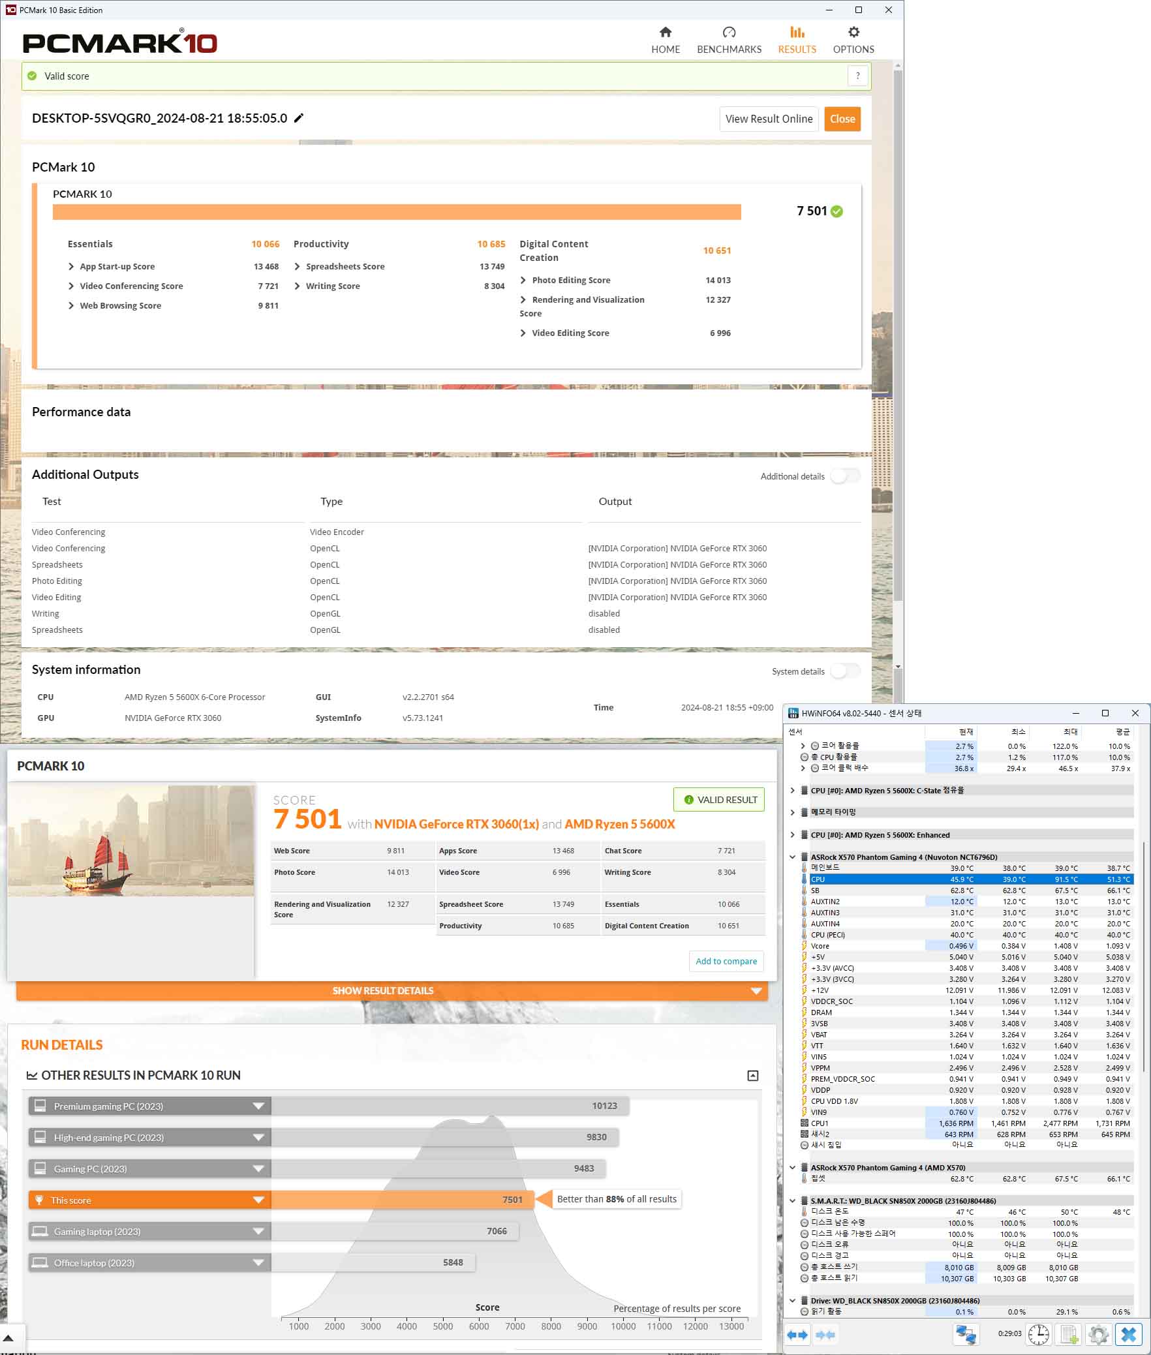
Task: Open High-end gaming PC (2023) dropdown
Action: pos(258,1138)
